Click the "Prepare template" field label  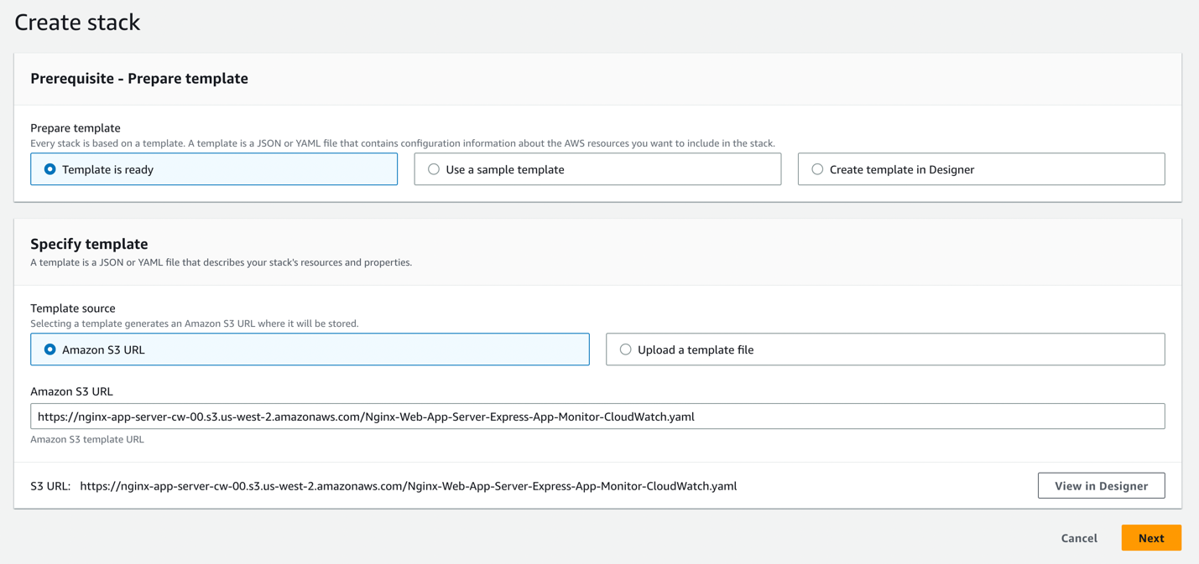[x=76, y=128]
